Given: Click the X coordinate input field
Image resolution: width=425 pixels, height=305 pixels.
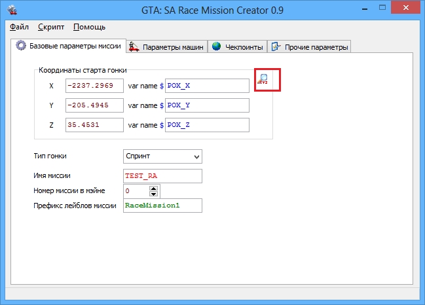Looking at the screenshot, I should coord(94,86).
